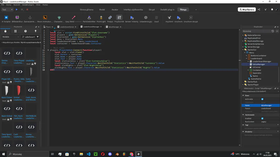Start playtest with the Play button
The width and height of the screenshot is (280, 157).
click(16, 9)
